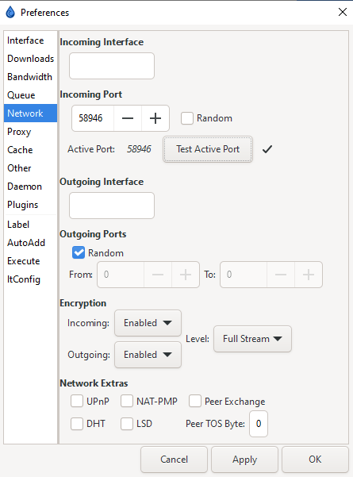
Task: Increase incoming port with plus button
Action: point(155,118)
